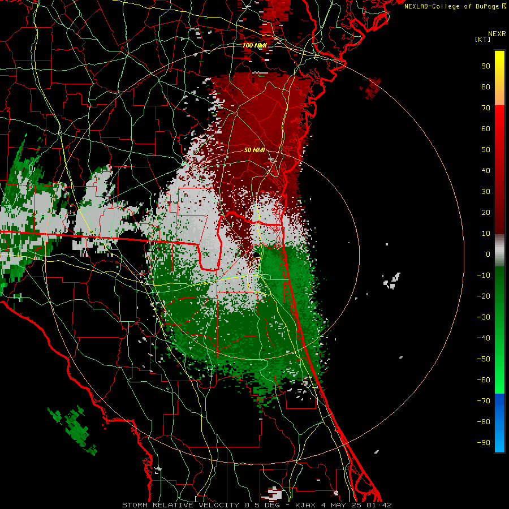Image resolution: width=509 pixels, height=509 pixels.
Task: Click the 60 value on the velocity scale
Action: [486, 128]
